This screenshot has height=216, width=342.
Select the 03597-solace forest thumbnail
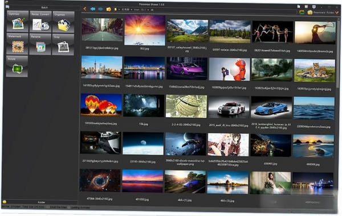click(x=230, y=31)
